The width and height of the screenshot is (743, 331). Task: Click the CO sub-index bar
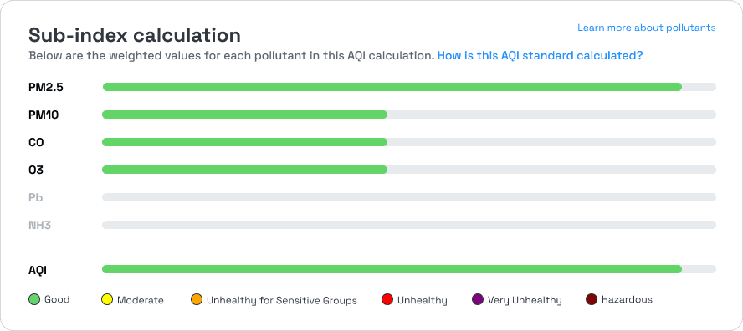click(x=409, y=142)
